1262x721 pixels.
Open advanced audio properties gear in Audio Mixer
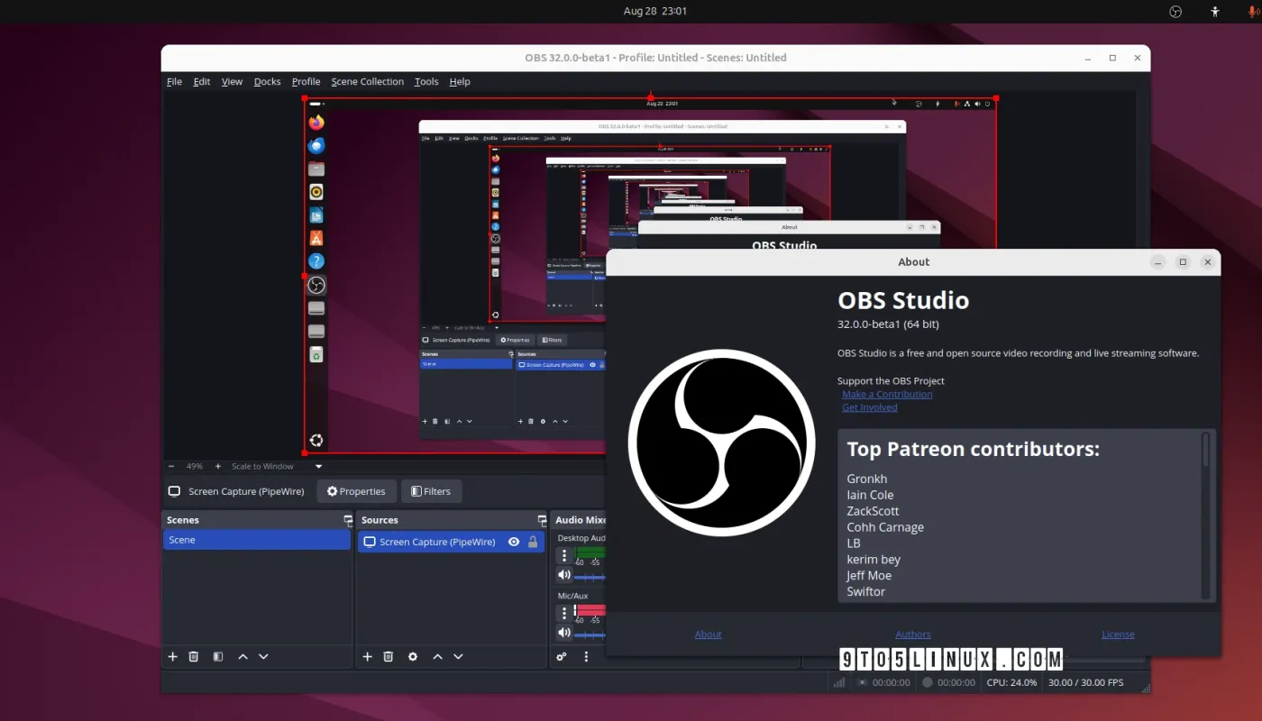(561, 656)
